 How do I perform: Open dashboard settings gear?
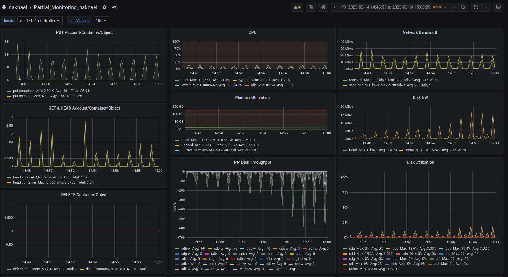(x=323, y=7)
